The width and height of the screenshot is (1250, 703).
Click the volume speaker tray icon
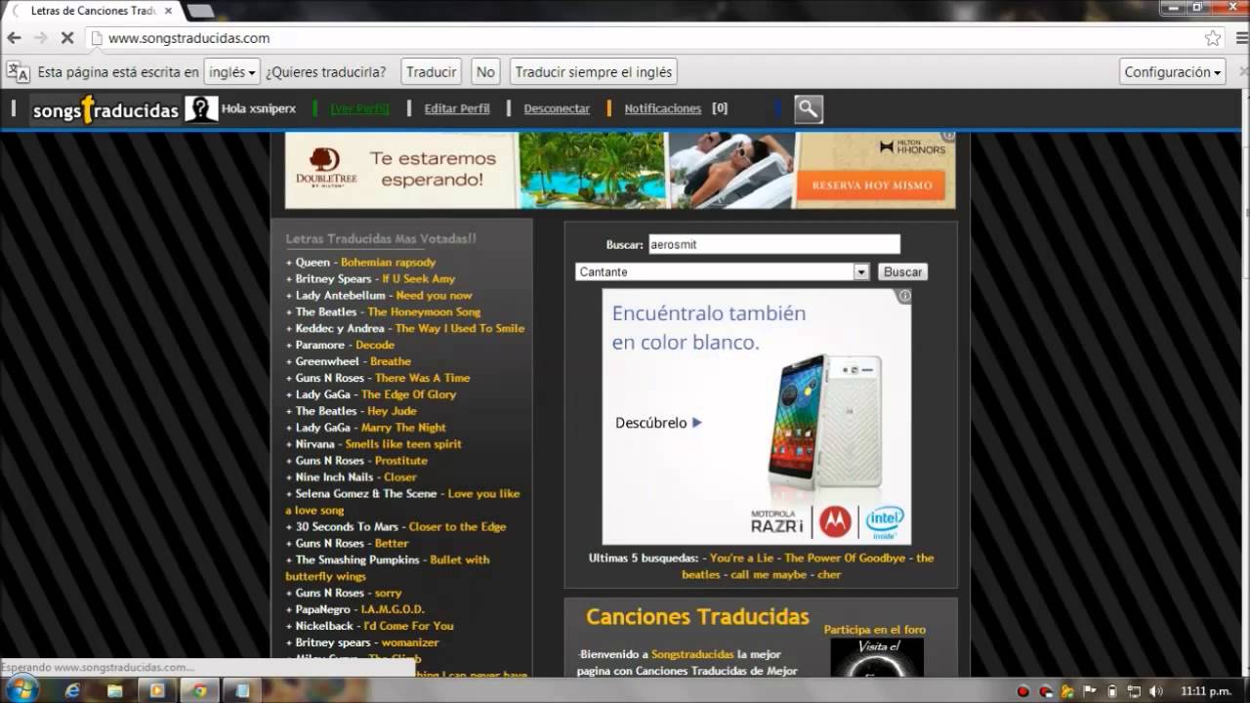(x=1157, y=691)
